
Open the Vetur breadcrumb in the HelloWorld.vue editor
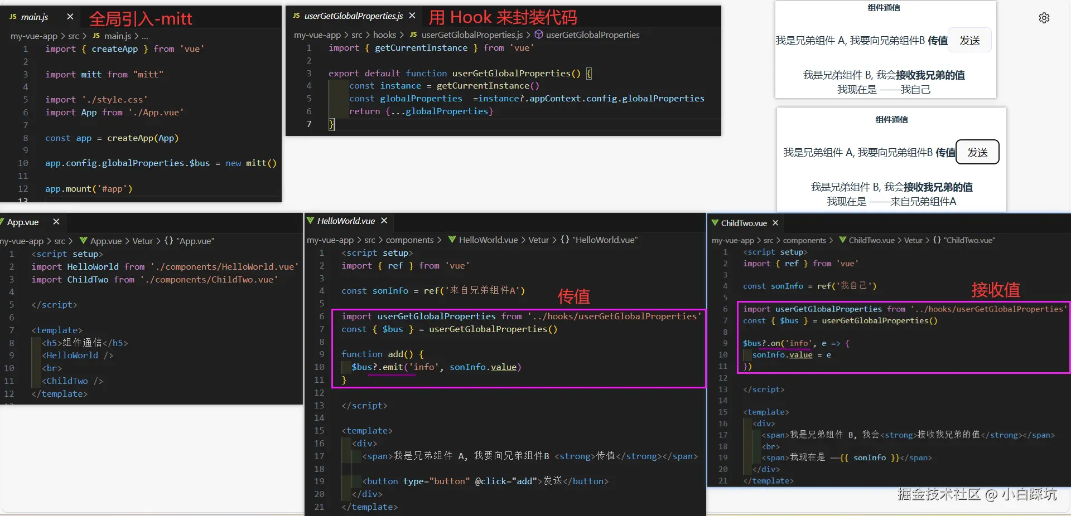tap(538, 240)
